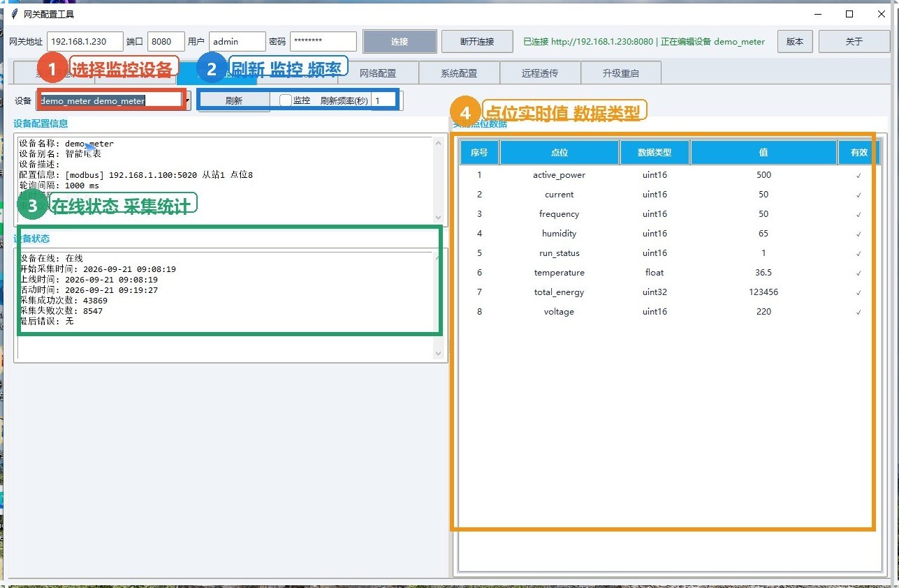The image size is (899, 588).
Task: Select the 升级重启 tab
Action: pos(621,73)
